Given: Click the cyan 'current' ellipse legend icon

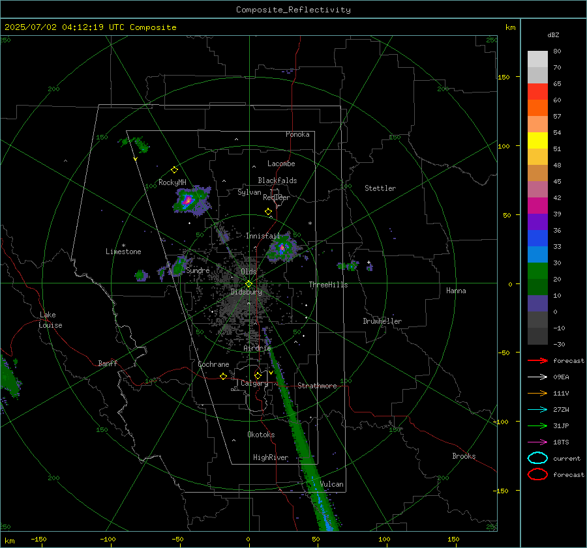Looking at the screenshot, I should 537,458.
